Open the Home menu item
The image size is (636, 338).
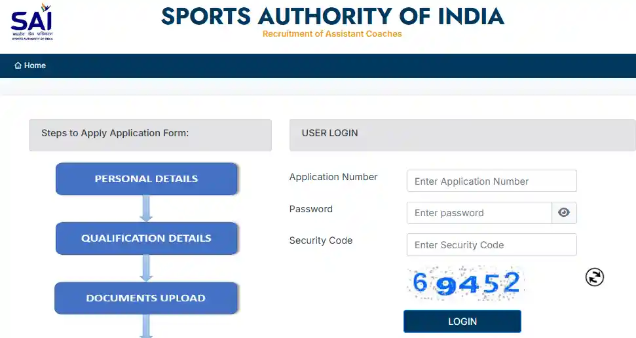click(35, 66)
